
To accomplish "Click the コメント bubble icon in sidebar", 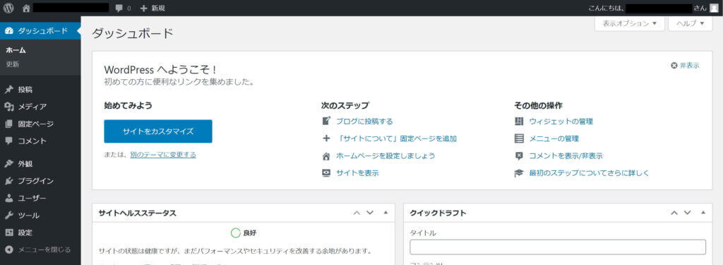I will [x=8, y=141].
